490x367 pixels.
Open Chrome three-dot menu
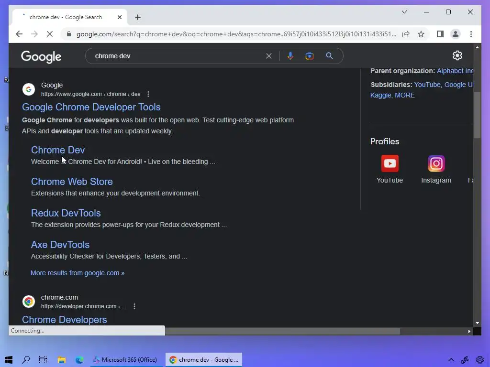click(471, 34)
